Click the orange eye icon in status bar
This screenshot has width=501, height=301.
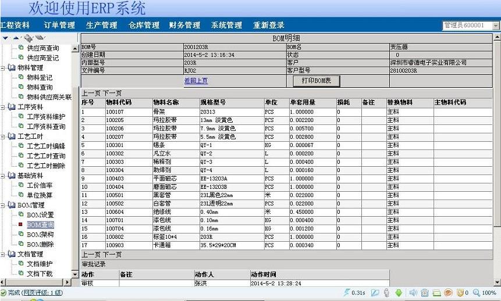pyautogui.click(x=448, y=293)
